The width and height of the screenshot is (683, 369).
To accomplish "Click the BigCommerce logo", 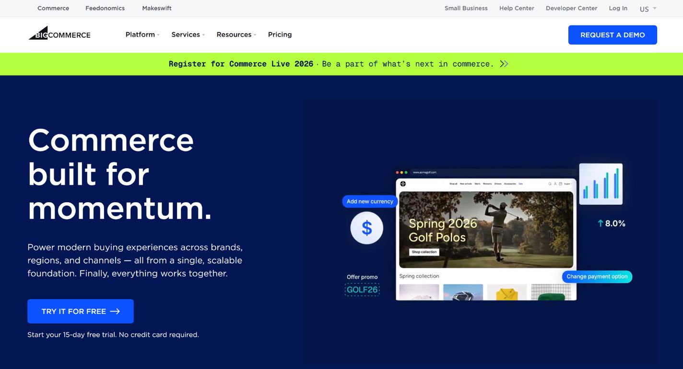I will 59,34.
